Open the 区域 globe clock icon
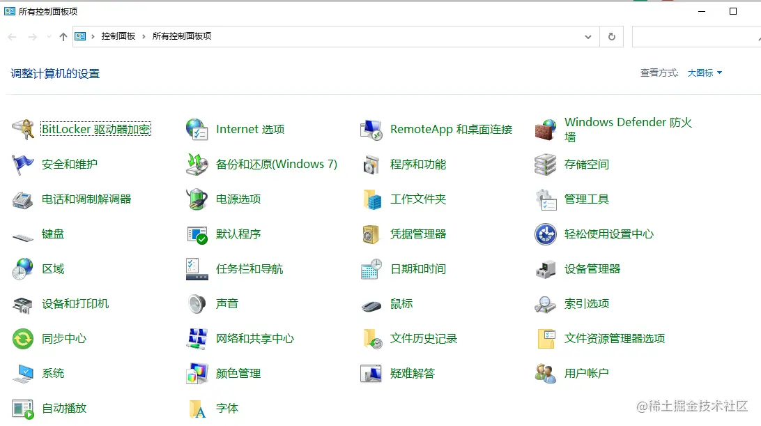 23,269
